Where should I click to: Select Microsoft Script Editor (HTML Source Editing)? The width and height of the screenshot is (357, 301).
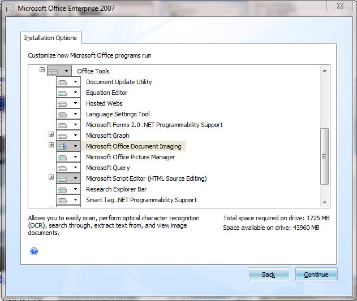(147, 178)
